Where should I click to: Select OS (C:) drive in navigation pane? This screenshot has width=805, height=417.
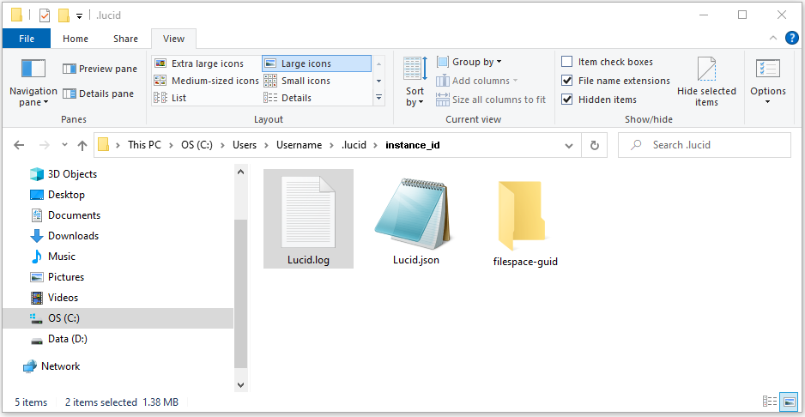[118, 318]
